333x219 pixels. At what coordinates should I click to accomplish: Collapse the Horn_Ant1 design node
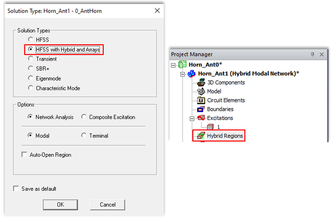(183, 74)
